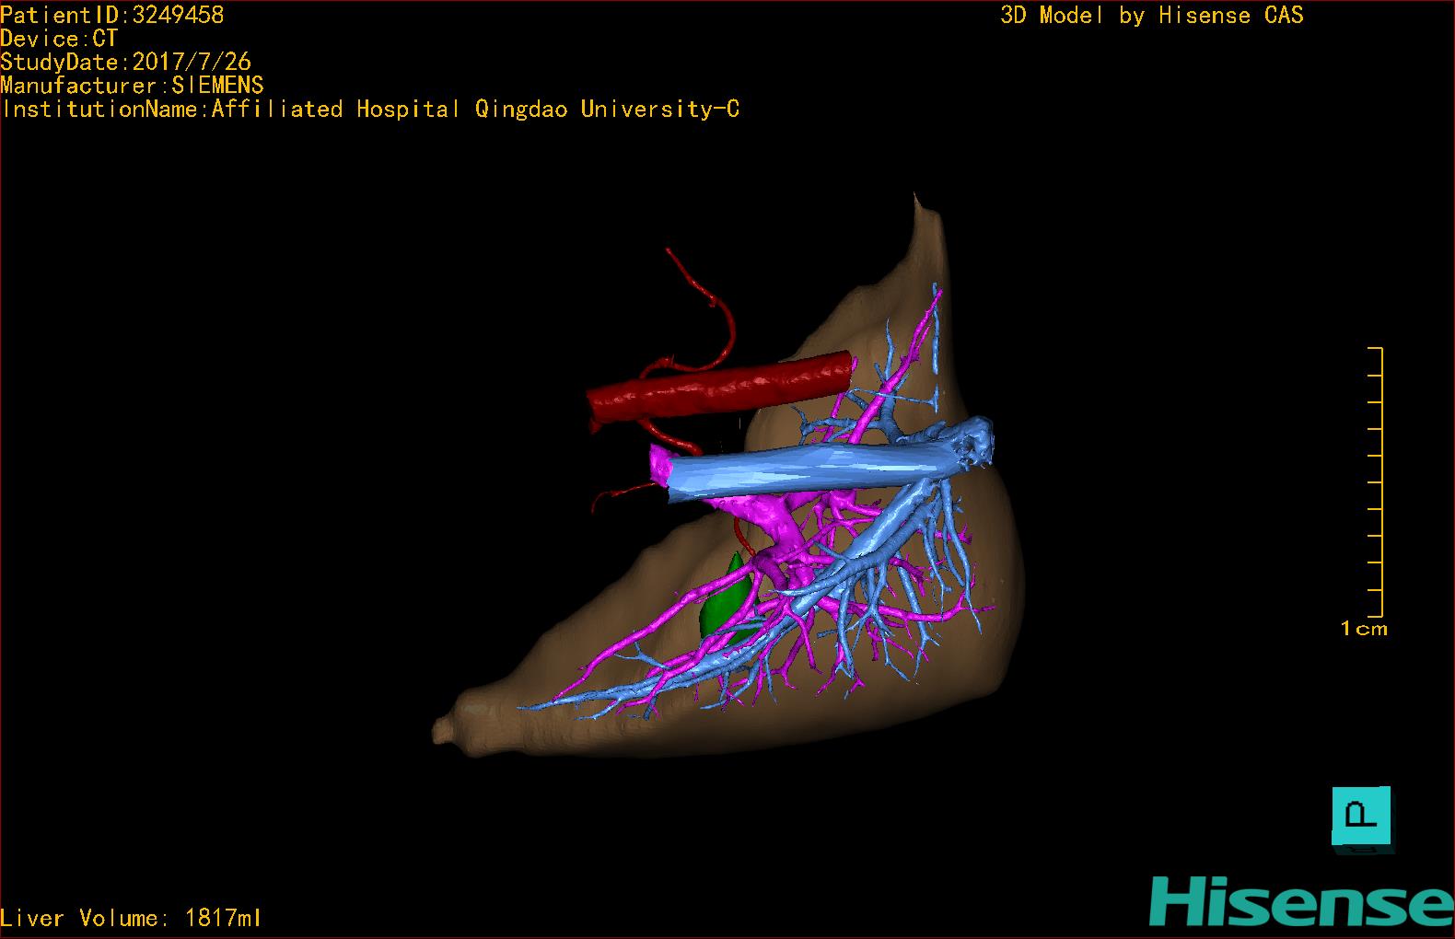Click the Manufacturer:SIEMENS label
Image resolution: width=1455 pixels, height=939 pixels.
[132, 86]
